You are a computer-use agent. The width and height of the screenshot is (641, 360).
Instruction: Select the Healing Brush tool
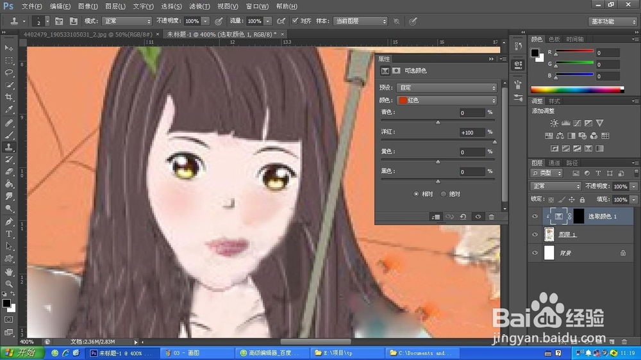[x=8, y=122]
